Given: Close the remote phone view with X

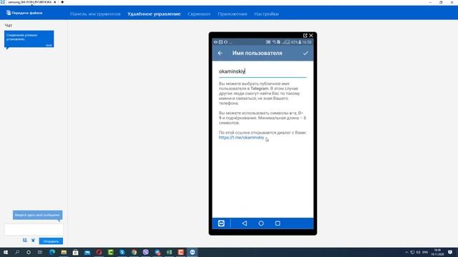Looking at the screenshot, I should tap(311, 35).
